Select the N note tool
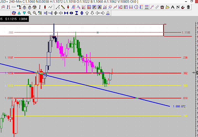198x137 pixels. [x=178, y=7]
